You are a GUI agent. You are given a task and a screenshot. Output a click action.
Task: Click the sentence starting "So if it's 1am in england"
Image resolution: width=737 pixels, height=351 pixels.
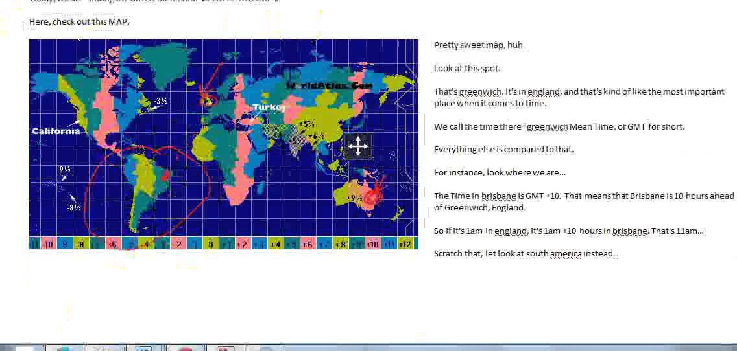(569, 231)
